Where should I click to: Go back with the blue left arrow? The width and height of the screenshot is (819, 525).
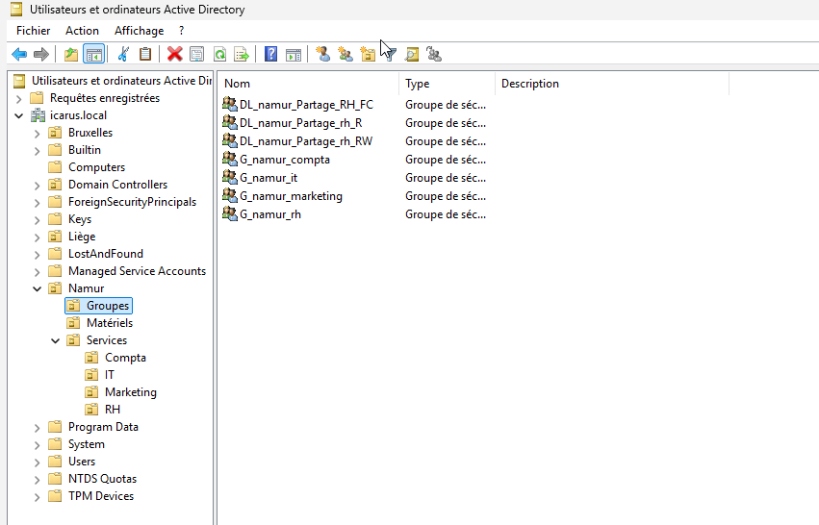(19, 54)
